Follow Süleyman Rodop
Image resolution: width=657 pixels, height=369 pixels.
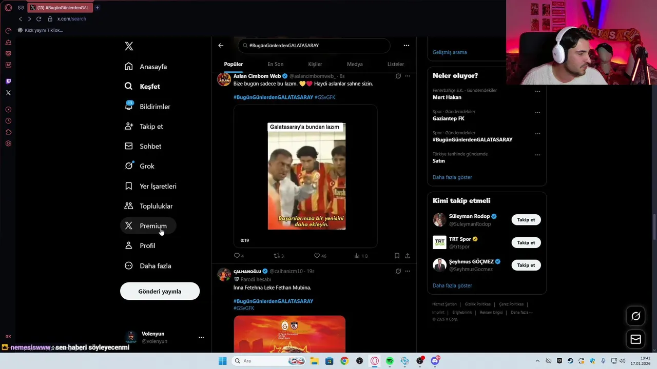526,220
